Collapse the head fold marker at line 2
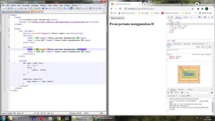This screenshot has width=215, height=121. pyautogui.click(x=9, y=17)
